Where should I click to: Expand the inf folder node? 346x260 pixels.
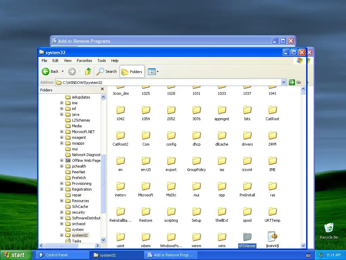click(61, 109)
